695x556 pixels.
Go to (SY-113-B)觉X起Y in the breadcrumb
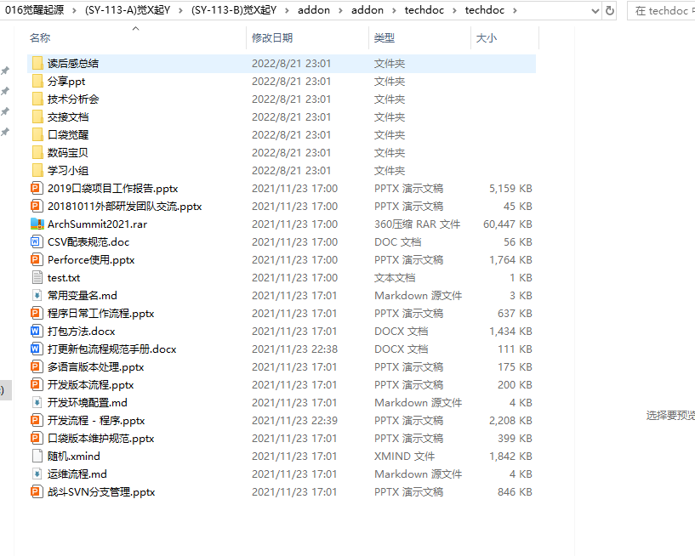point(234,10)
